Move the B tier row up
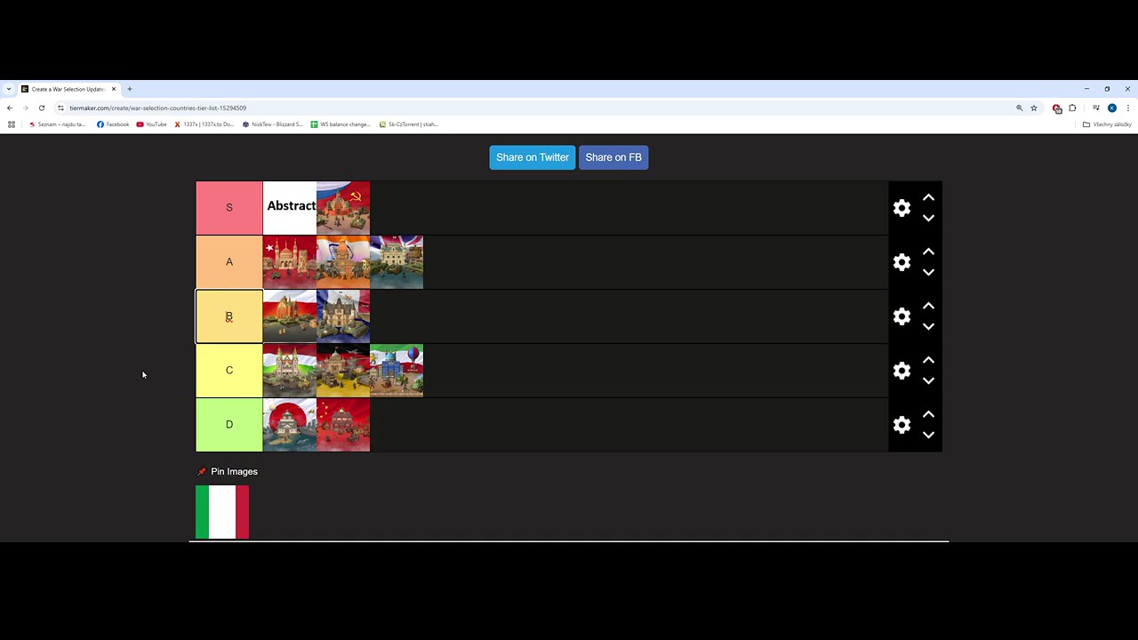1138x640 pixels. (928, 306)
